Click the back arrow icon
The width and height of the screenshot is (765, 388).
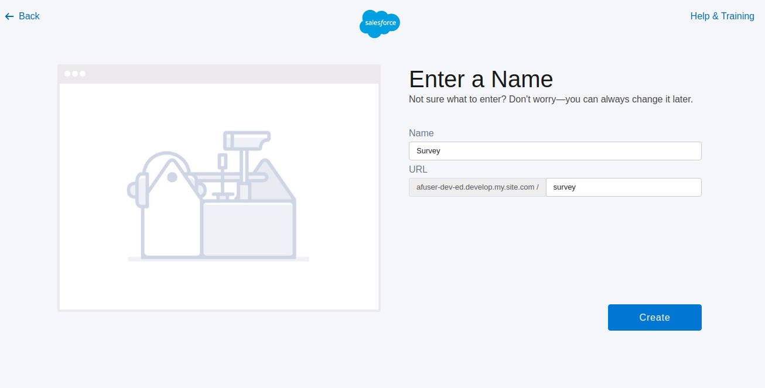(9, 16)
